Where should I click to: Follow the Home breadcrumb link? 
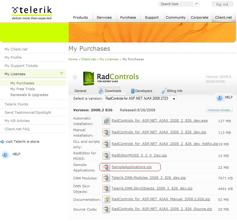click(x=73, y=59)
